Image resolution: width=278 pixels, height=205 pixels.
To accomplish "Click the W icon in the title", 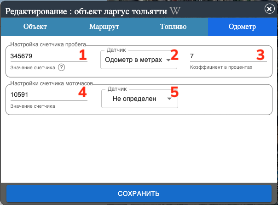I will pos(175,10).
